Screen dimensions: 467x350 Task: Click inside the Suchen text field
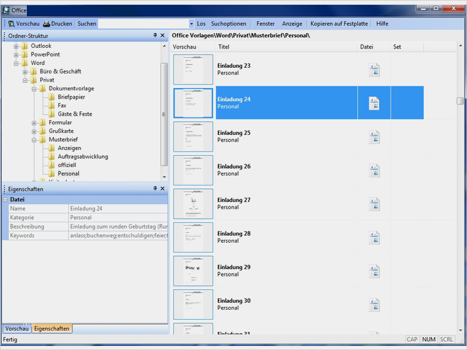tap(143, 24)
